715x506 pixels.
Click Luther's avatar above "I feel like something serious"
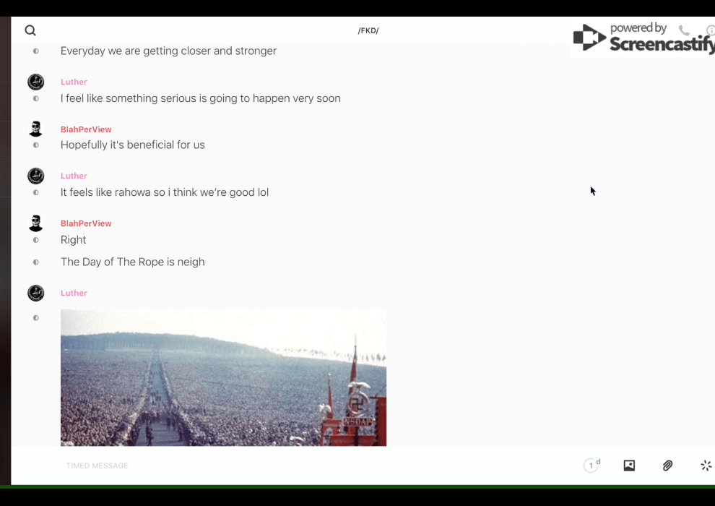pos(35,82)
